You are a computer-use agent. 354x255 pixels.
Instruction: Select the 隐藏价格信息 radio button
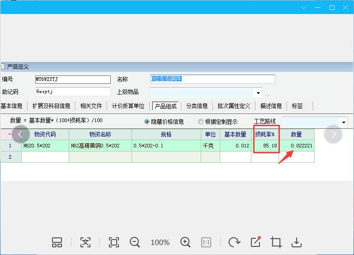[147, 122]
